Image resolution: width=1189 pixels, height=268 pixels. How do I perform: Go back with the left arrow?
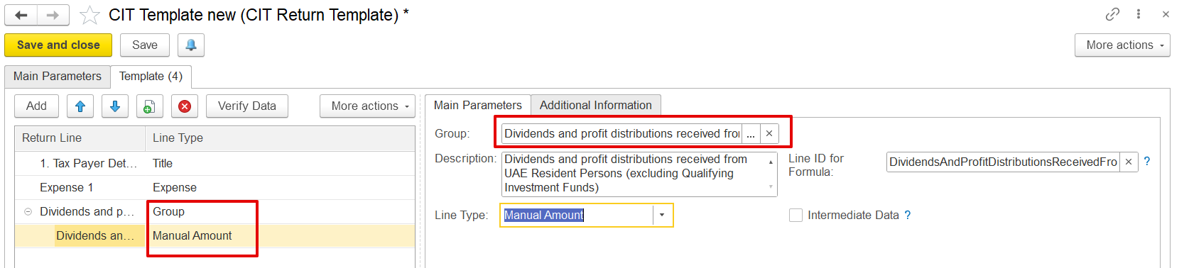point(21,15)
